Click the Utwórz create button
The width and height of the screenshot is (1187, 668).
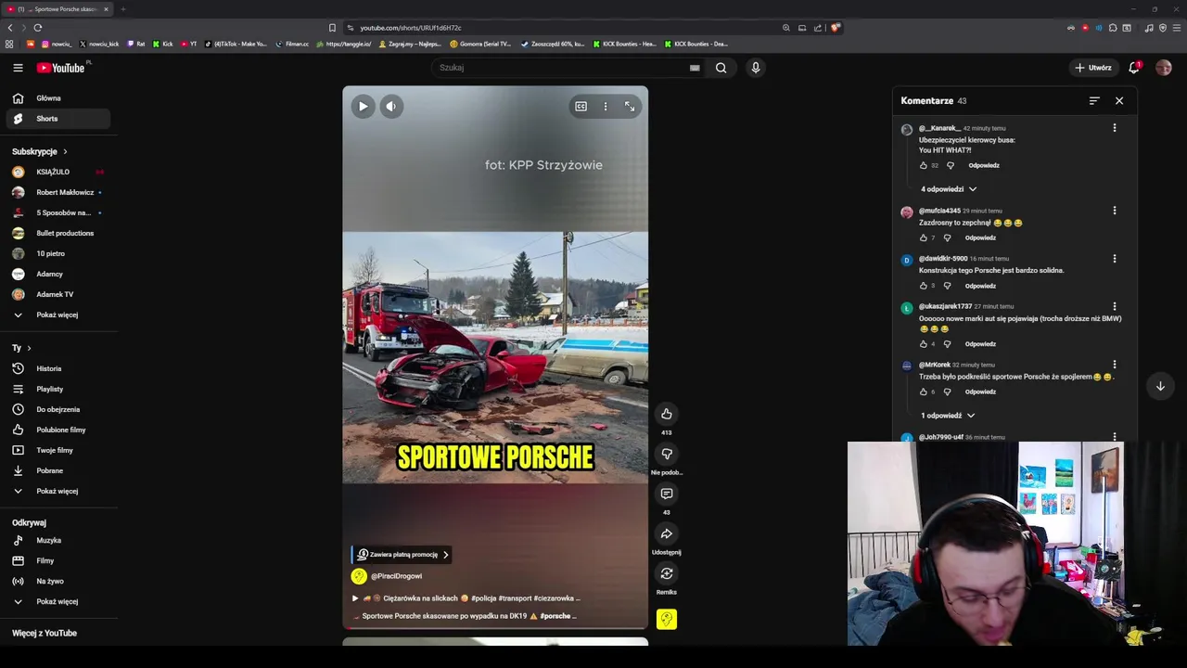[x=1093, y=68]
